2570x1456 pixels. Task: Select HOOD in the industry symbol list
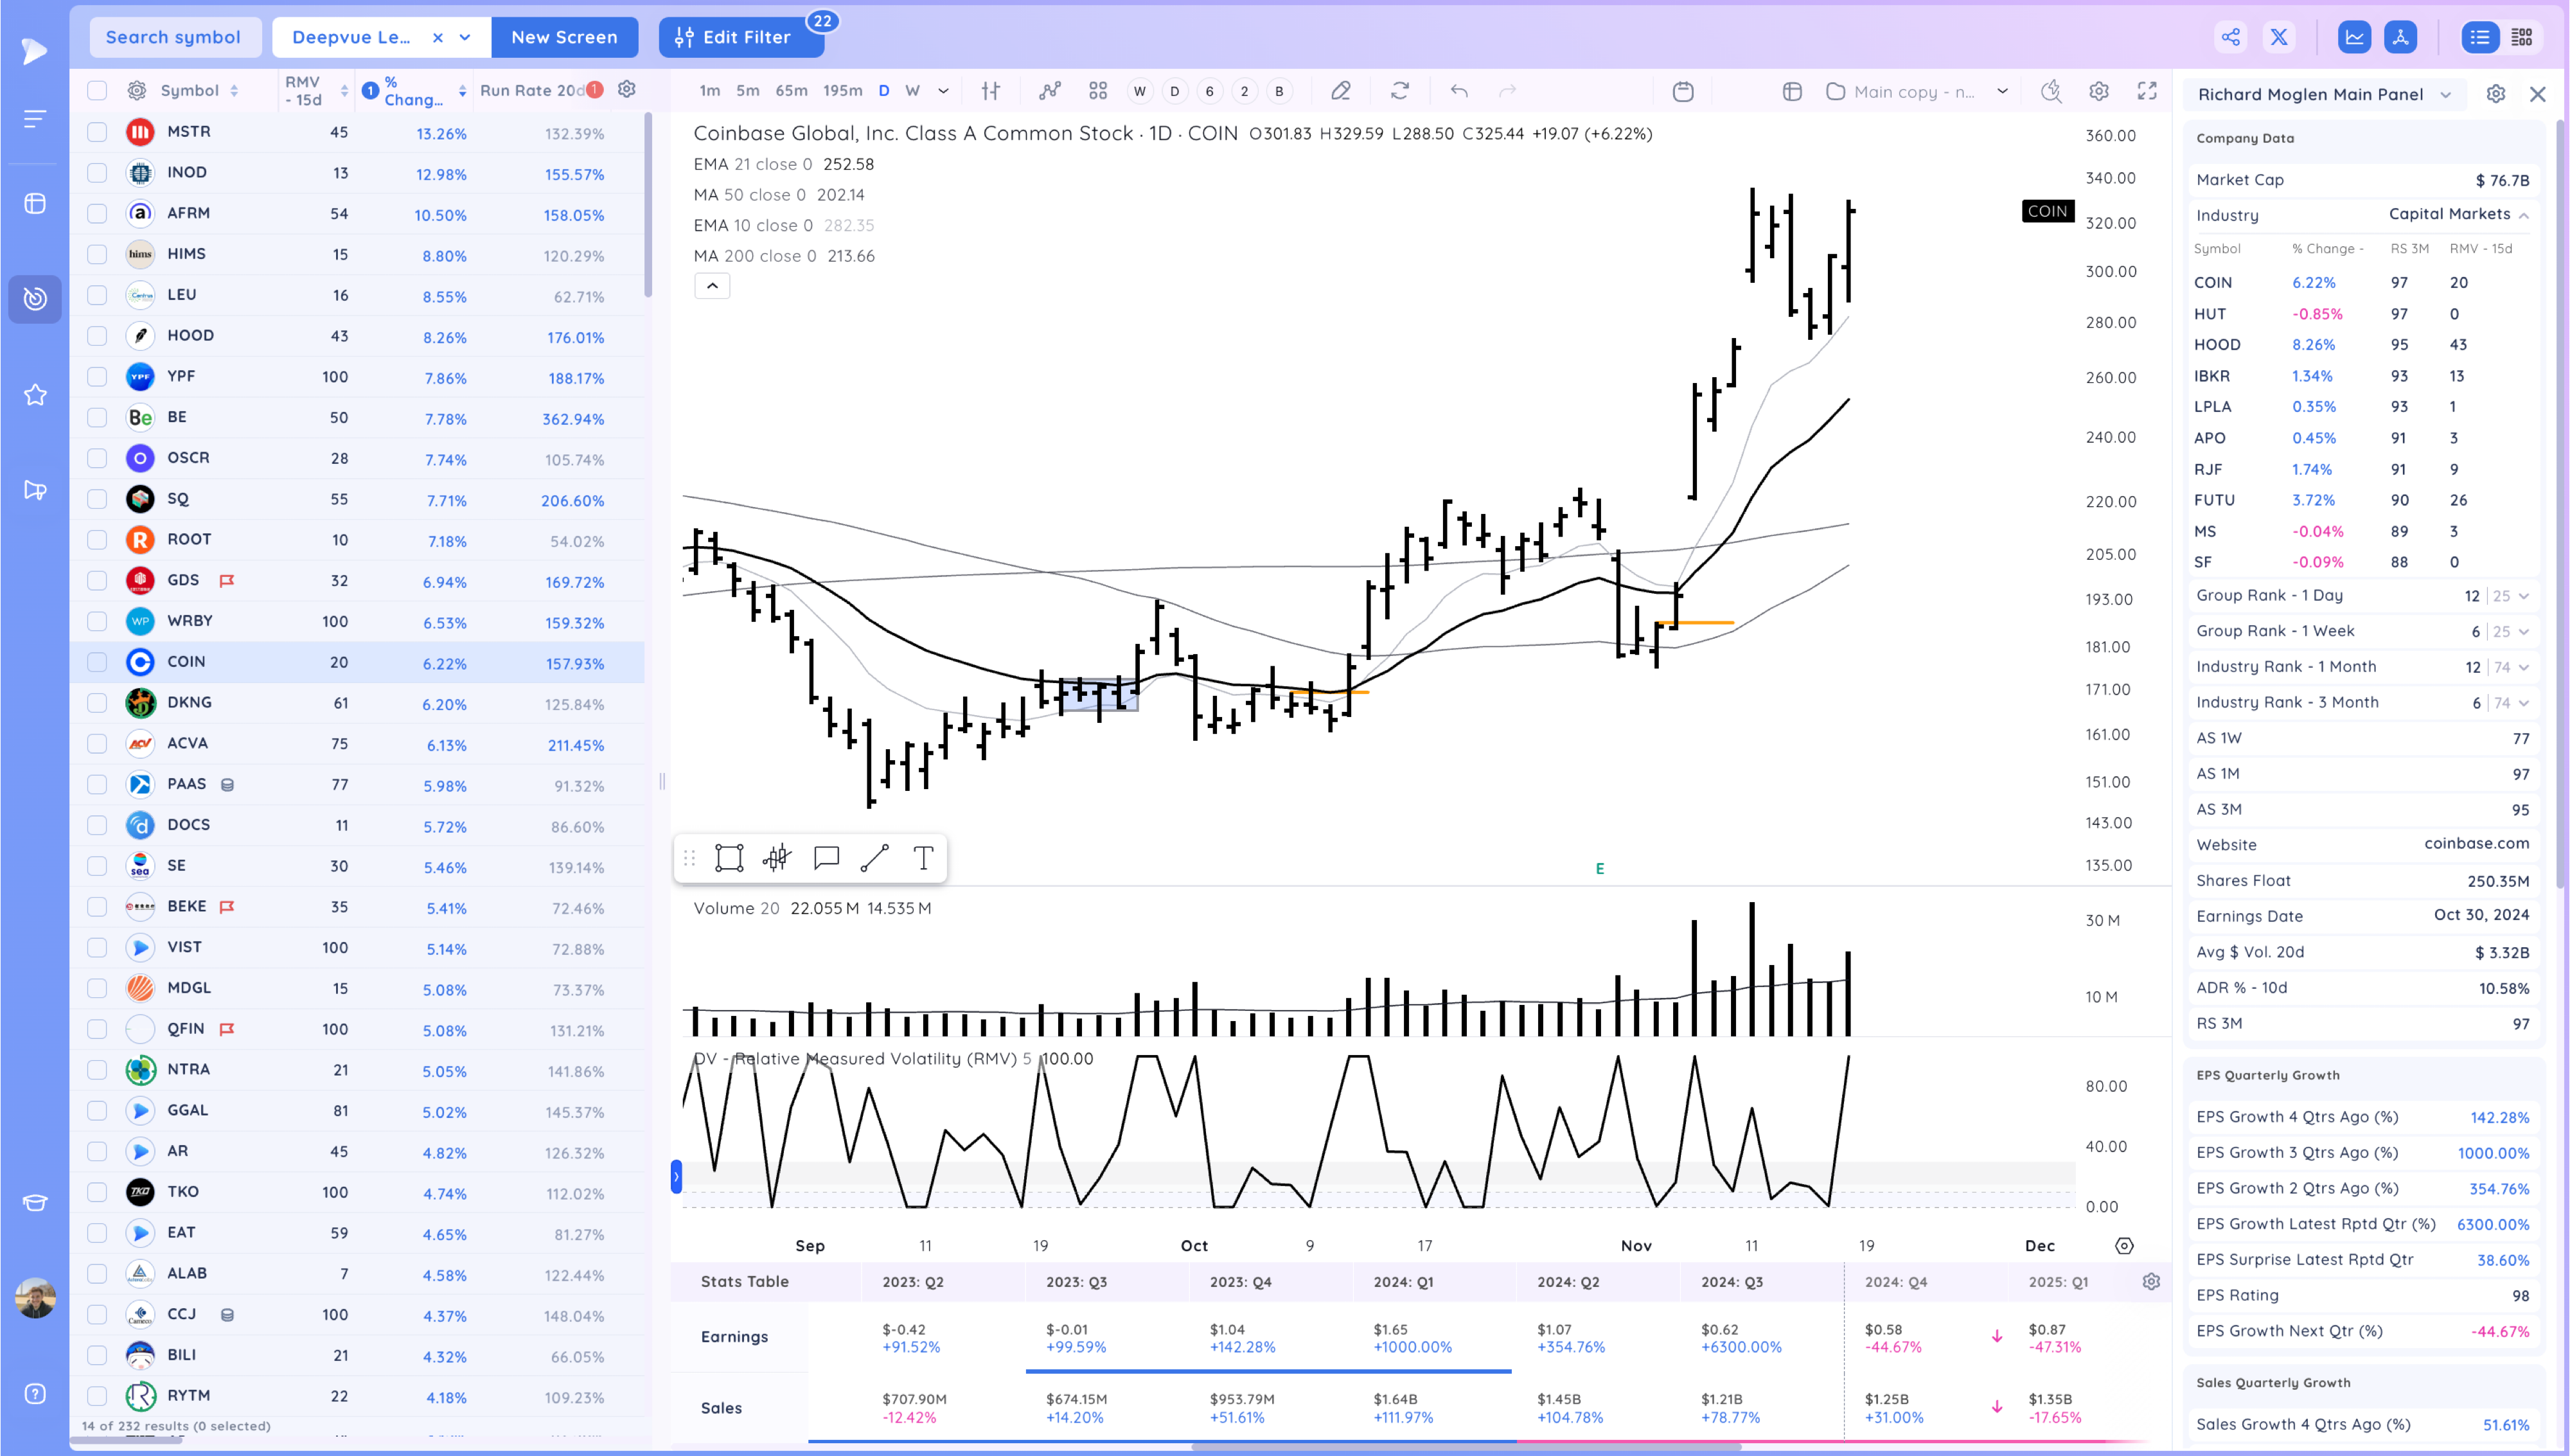[2217, 344]
